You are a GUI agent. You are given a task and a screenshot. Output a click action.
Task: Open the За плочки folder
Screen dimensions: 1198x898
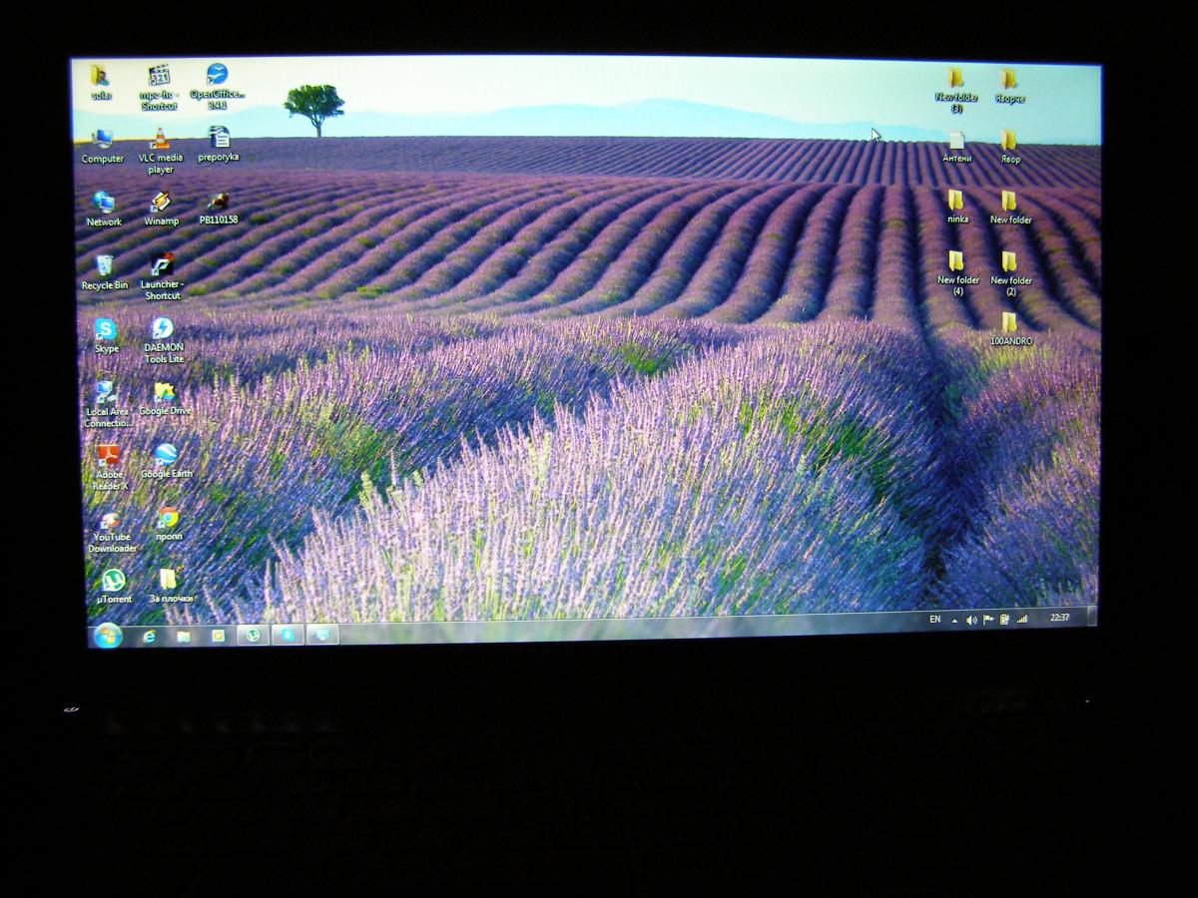tap(169, 580)
